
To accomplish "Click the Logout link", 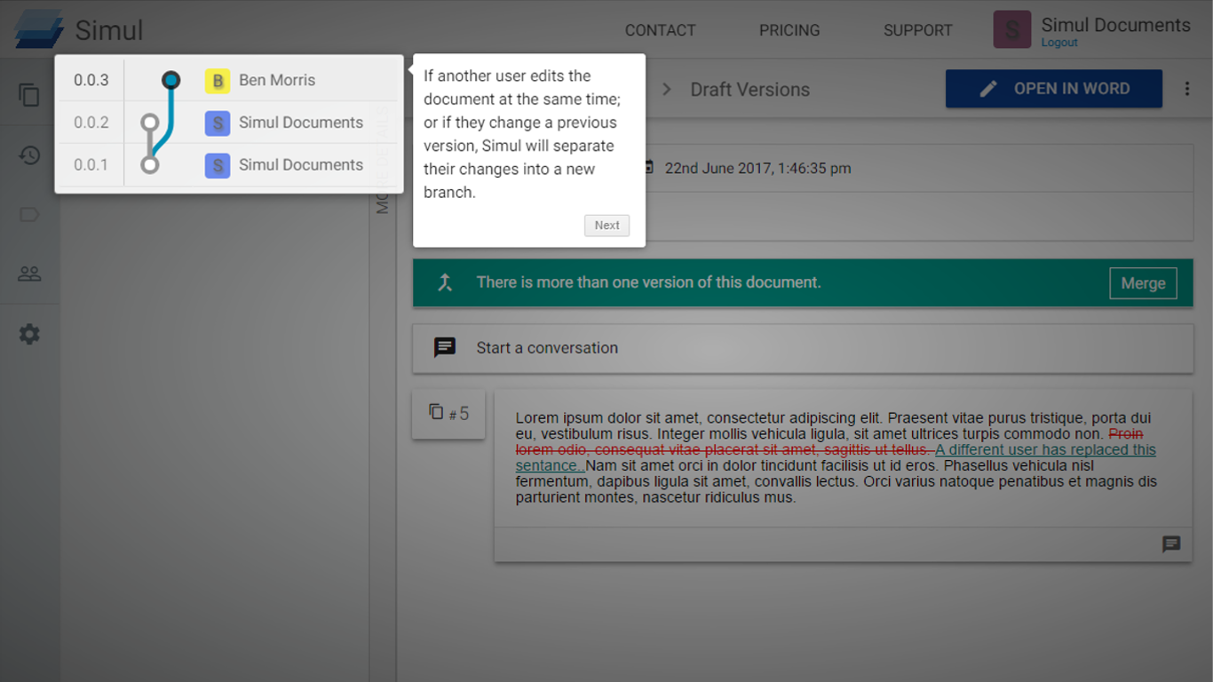I will click(x=1058, y=42).
